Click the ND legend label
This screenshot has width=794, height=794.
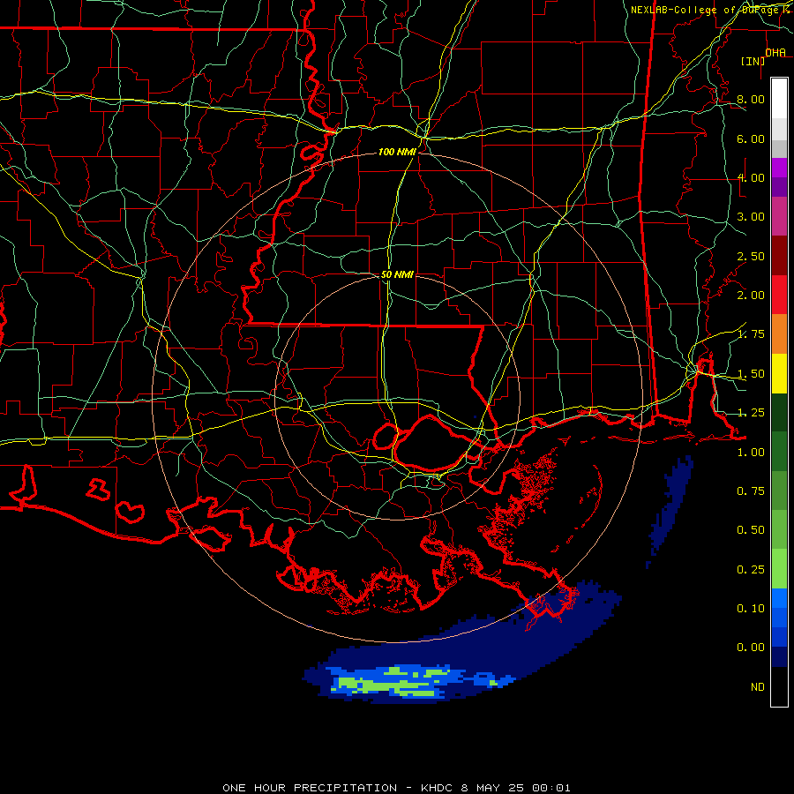[758, 687]
